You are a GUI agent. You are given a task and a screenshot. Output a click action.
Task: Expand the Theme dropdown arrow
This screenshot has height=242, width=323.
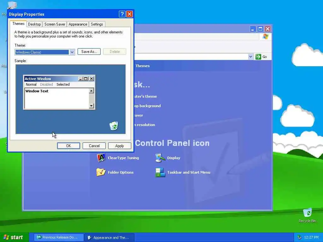[x=72, y=52]
